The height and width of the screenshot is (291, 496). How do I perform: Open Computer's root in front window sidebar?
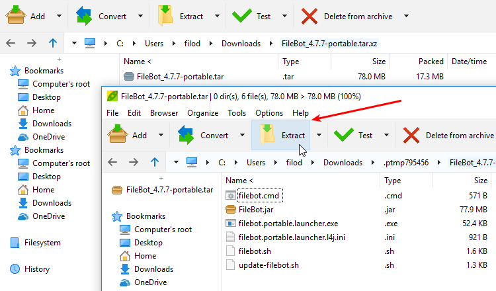[x=163, y=229]
